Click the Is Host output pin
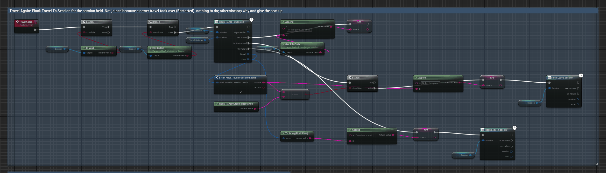Image resolution: width=606 pixels, height=173 pixels. pyautogui.click(x=263, y=88)
